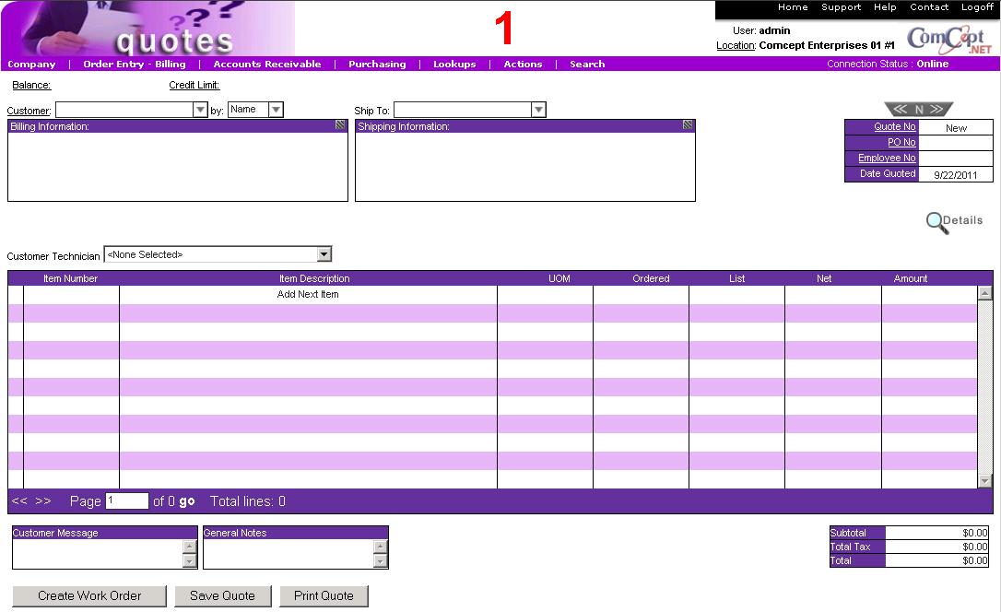Click the Quote No link
Screen dimensions: 1001x612
click(x=894, y=127)
